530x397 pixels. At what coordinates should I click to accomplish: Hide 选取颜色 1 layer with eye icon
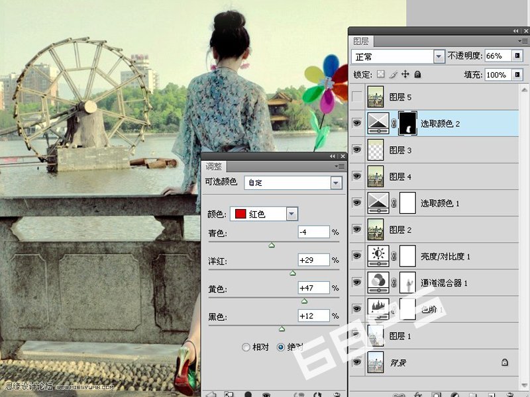(x=357, y=202)
